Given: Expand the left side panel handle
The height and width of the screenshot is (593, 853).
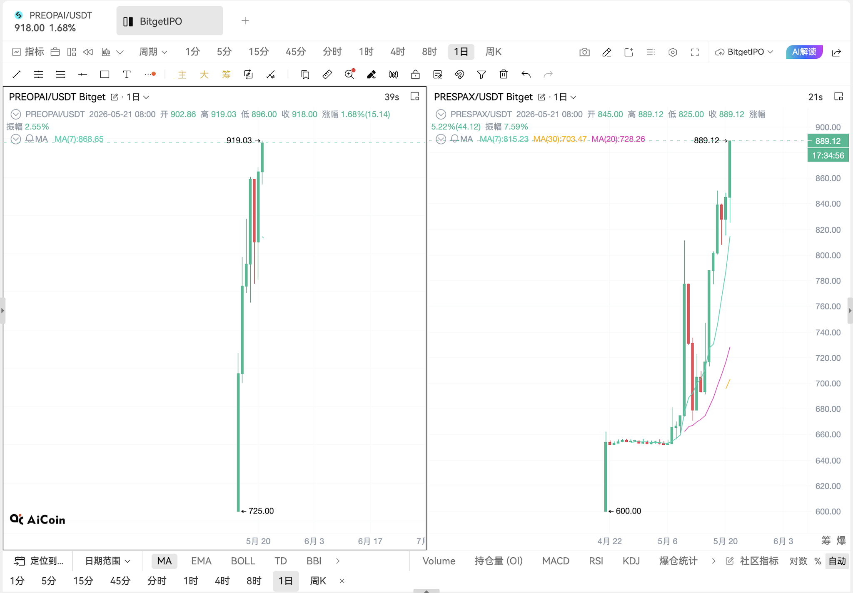Looking at the screenshot, I should (2, 310).
